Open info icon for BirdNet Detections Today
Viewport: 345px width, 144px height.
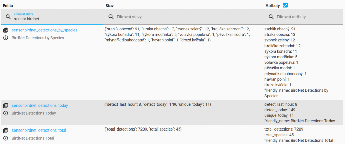click(x=6, y=113)
